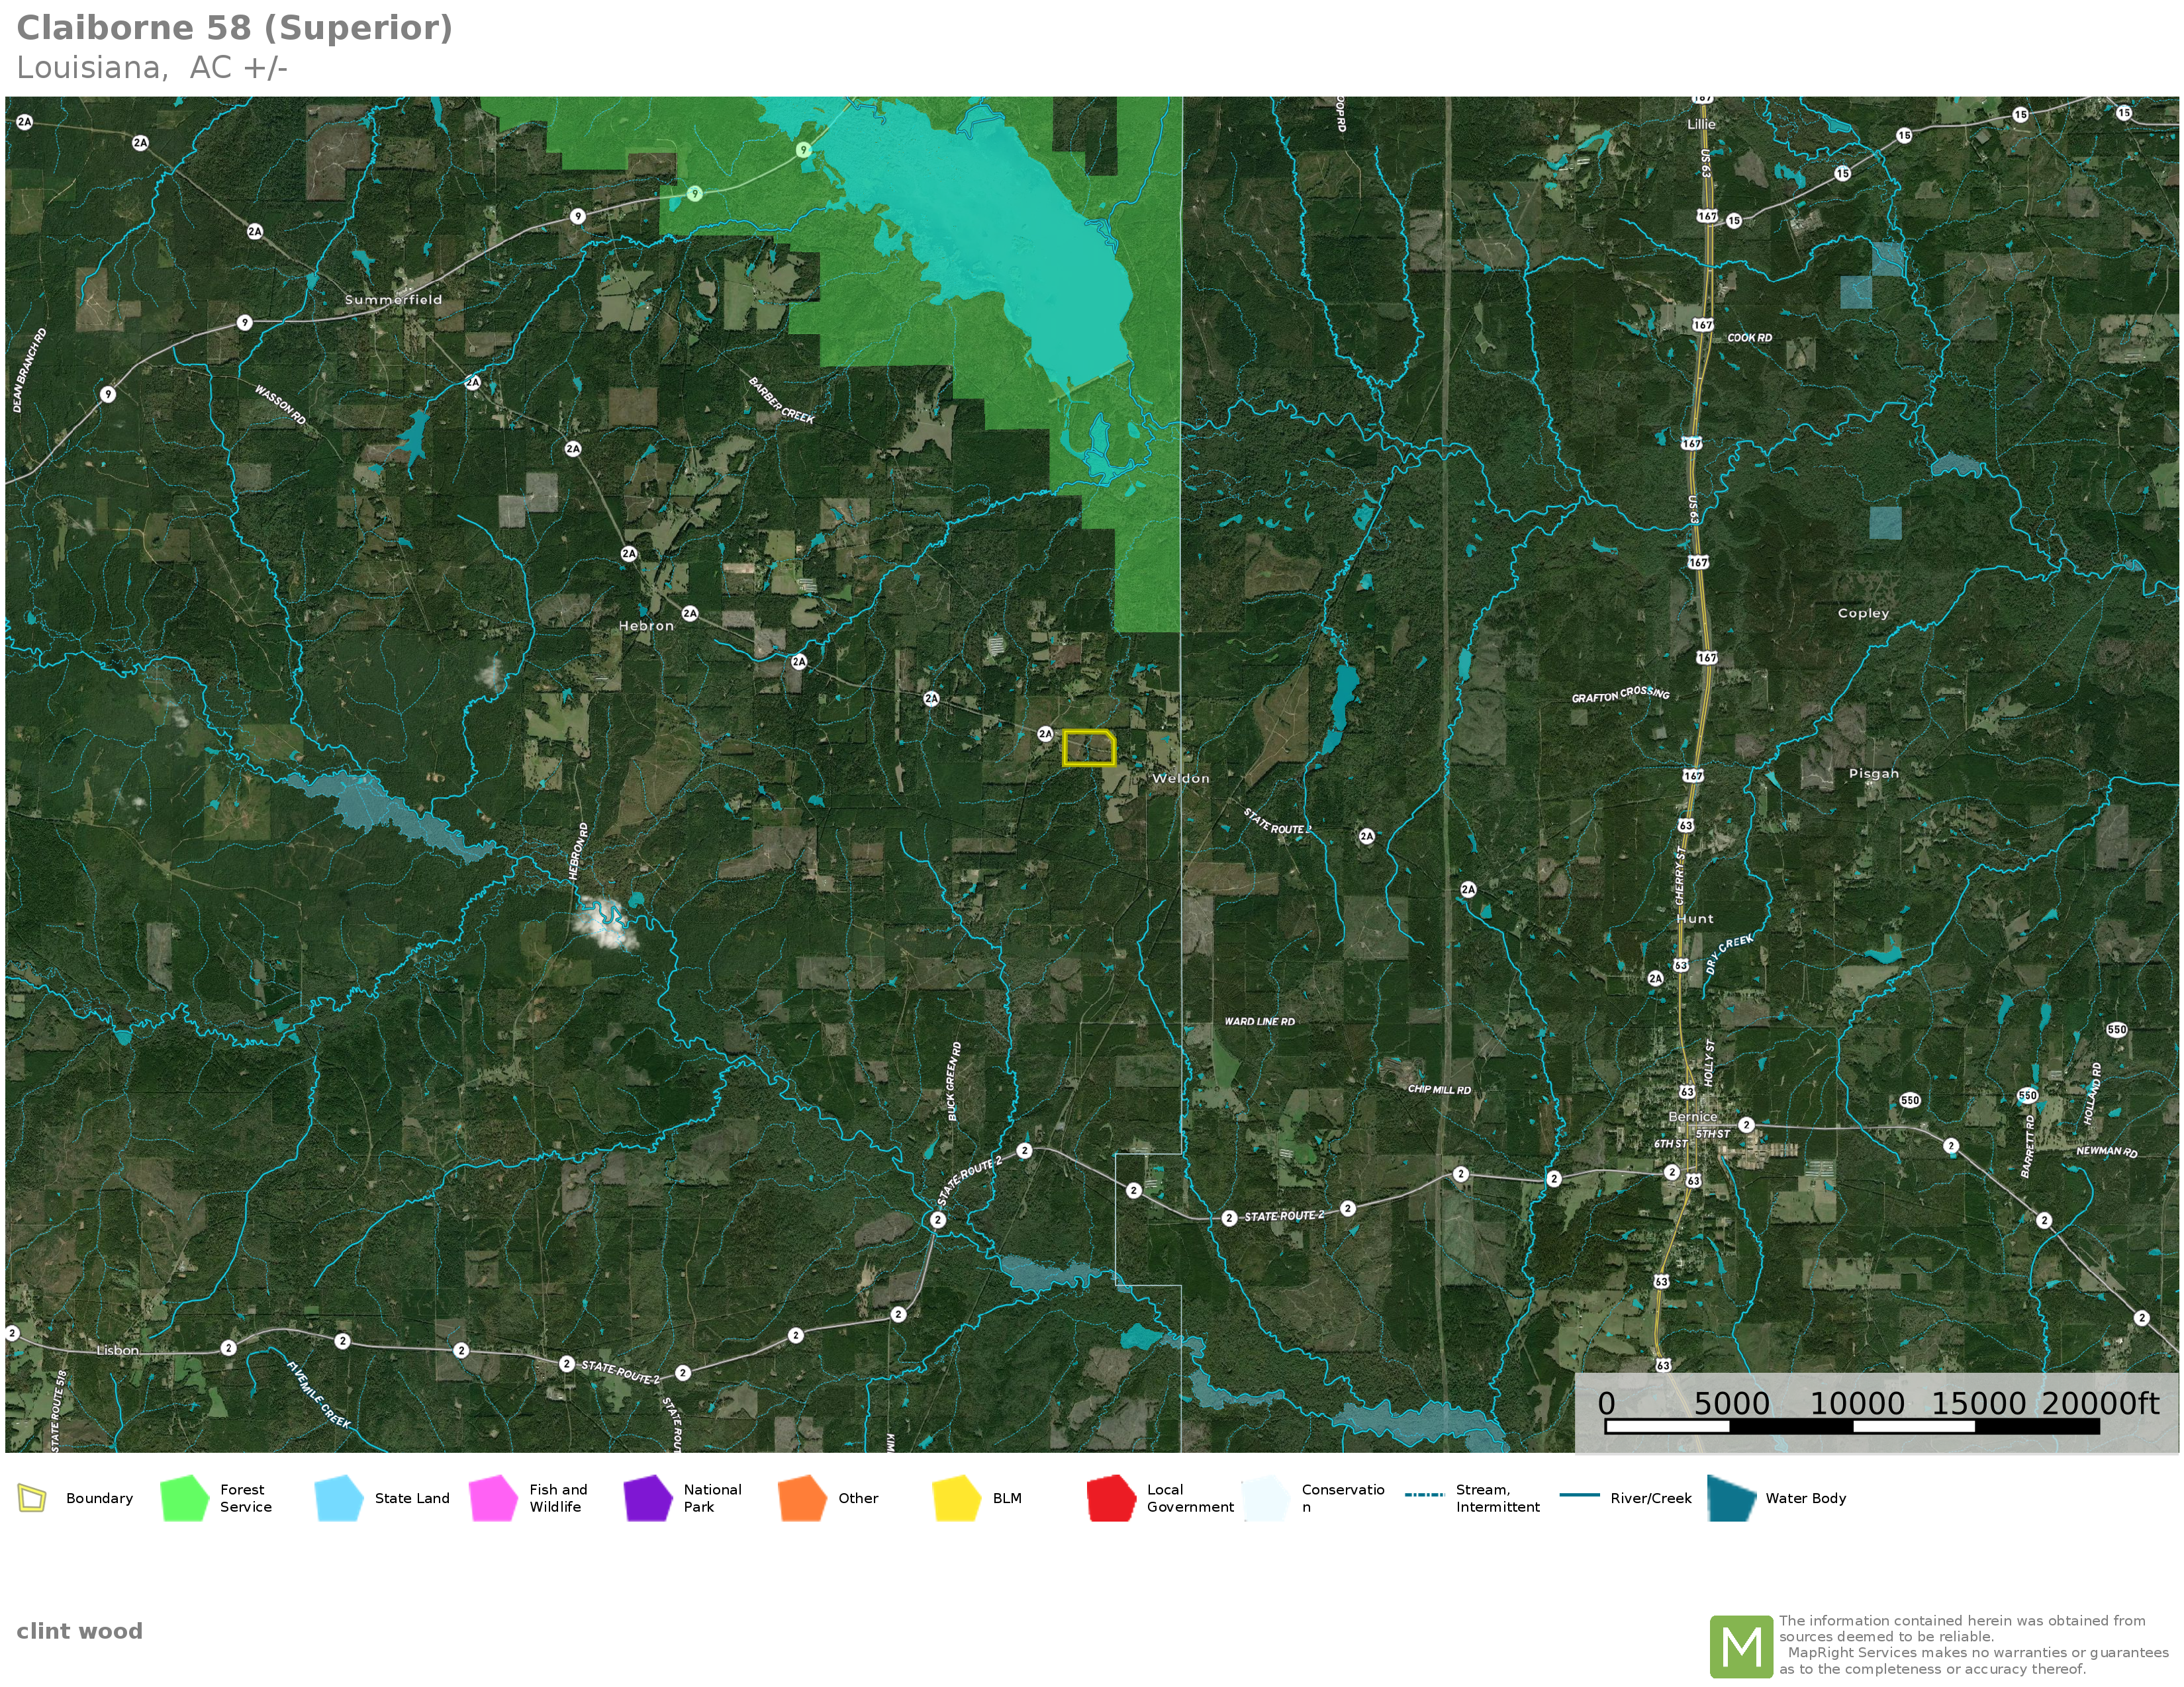The image size is (2184, 1687).
Task: Click the Summerfield town label
Action: click(393, 300)
